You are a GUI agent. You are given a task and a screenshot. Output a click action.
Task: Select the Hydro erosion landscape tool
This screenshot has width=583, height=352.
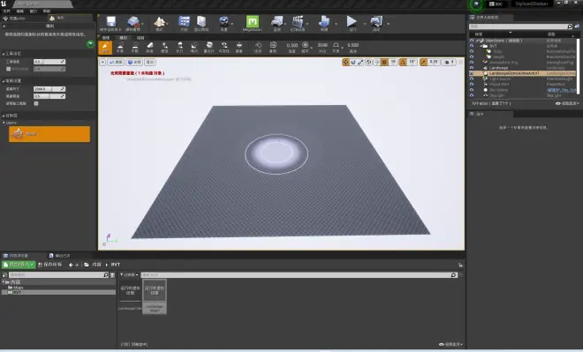(179, 47)
